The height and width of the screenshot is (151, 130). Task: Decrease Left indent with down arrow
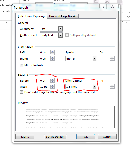tap(52, 53)
